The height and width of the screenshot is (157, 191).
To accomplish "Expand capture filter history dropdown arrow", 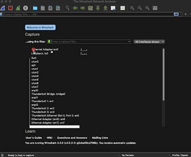I will tap(129, 42).
